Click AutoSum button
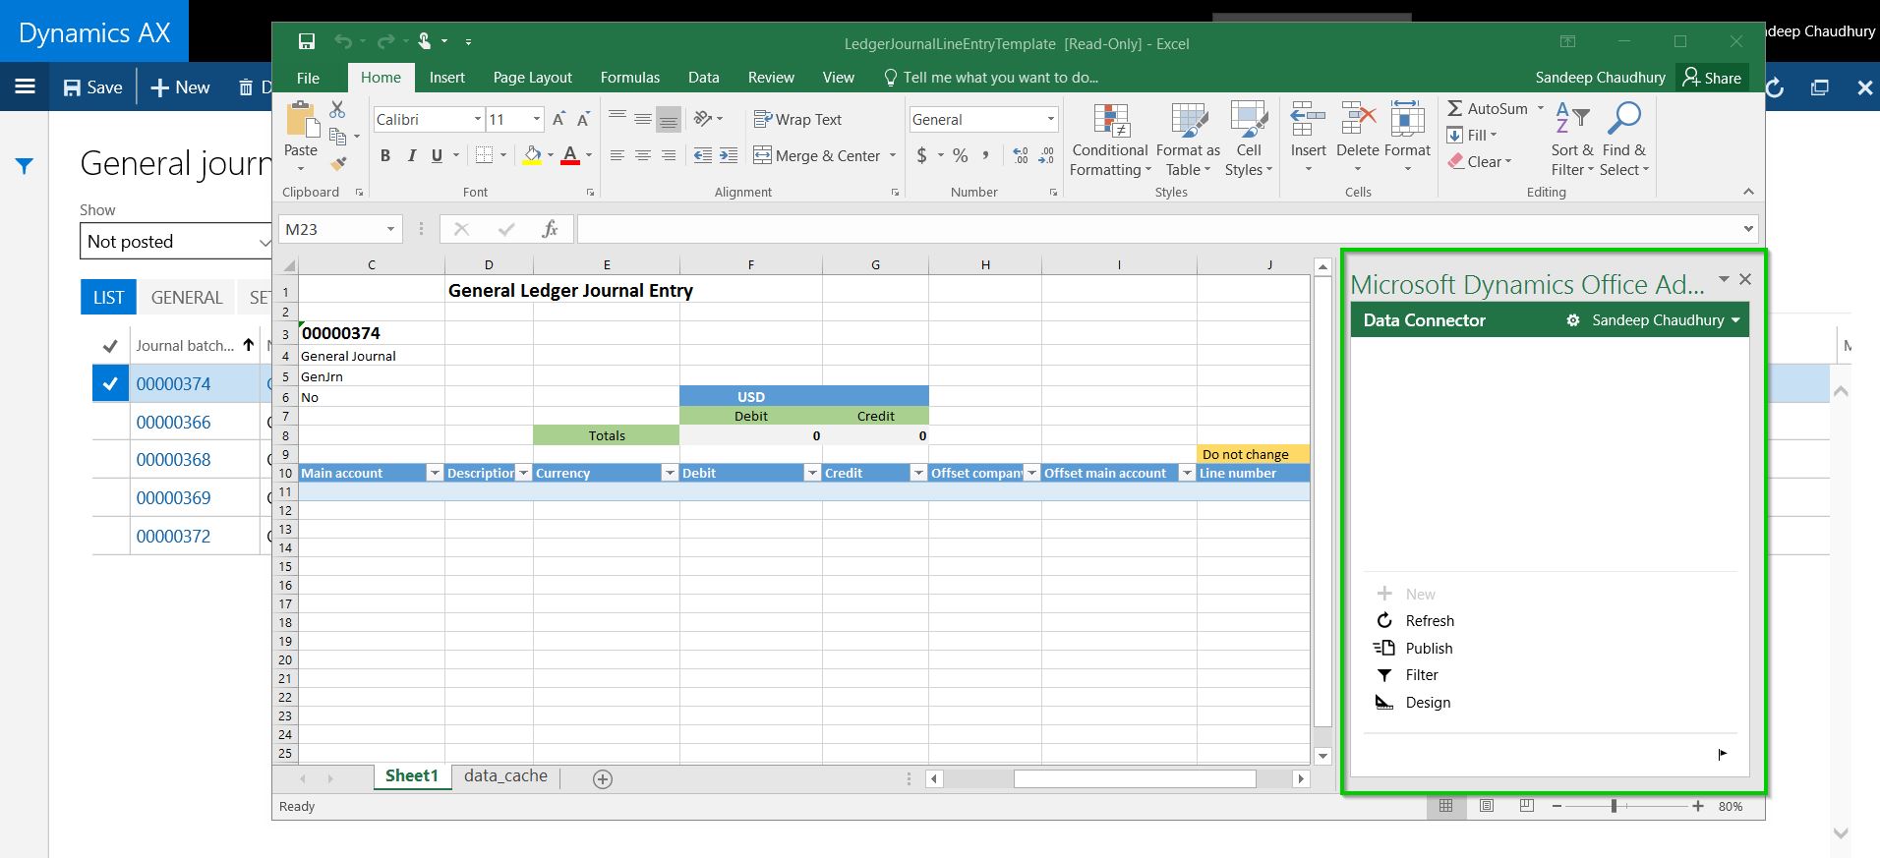Image resolution: width=1880 pixels, height=858 pixels. 1487,109
